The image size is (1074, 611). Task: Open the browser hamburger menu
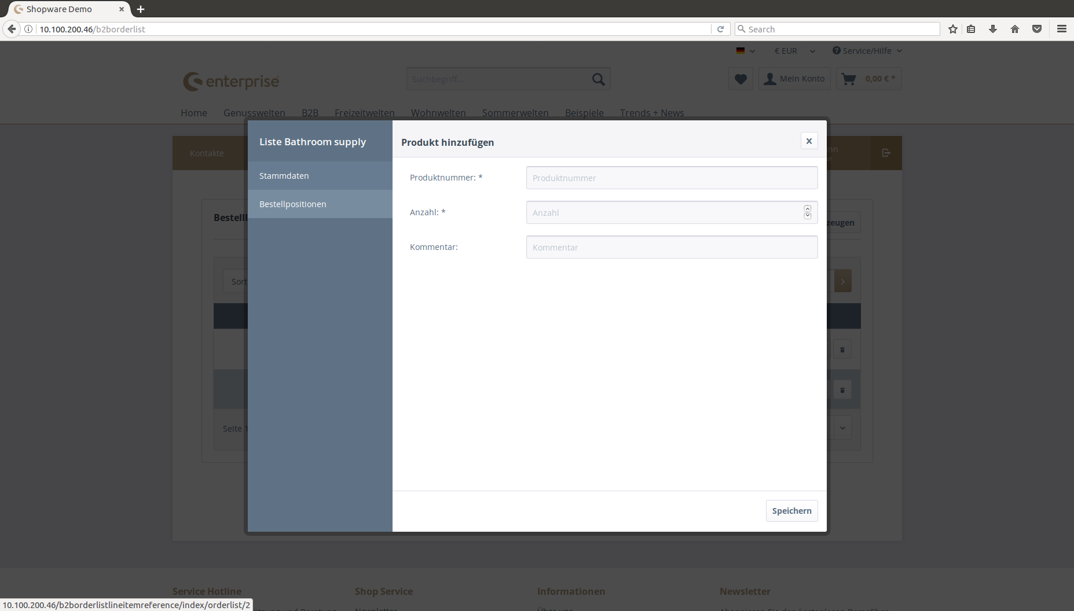coord(1061,29)
